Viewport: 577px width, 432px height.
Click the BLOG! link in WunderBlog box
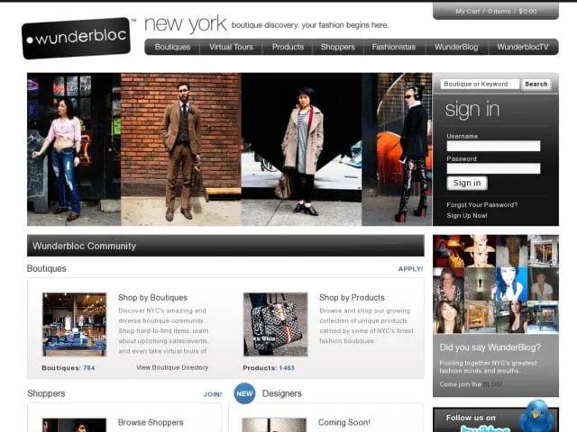[x=492, y=384]
